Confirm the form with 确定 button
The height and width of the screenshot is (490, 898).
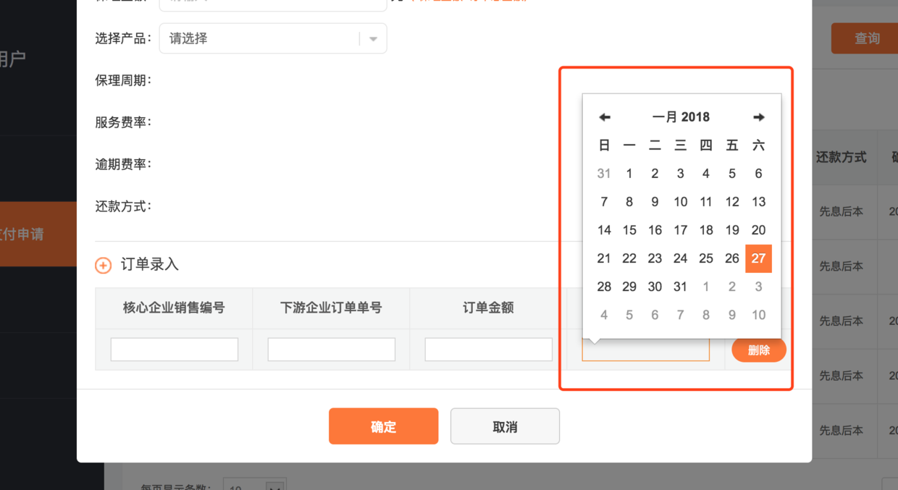383,426
